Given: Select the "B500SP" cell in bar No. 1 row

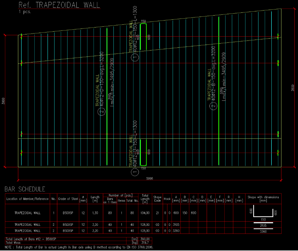Looking at the screenshot, I should (68, 213).
